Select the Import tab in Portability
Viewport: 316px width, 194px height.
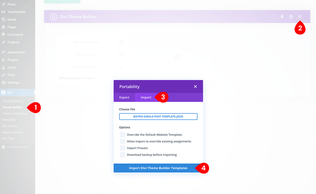(146, 97)
